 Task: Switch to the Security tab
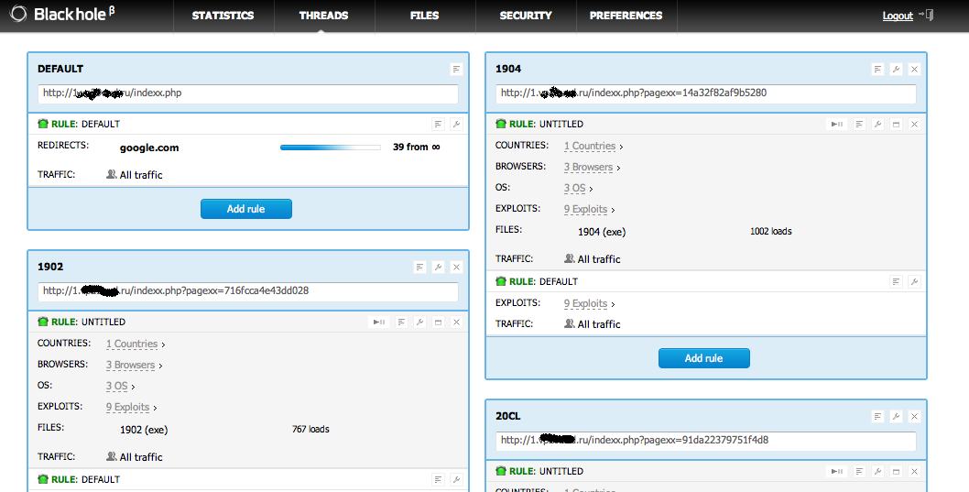click(526, 16)
